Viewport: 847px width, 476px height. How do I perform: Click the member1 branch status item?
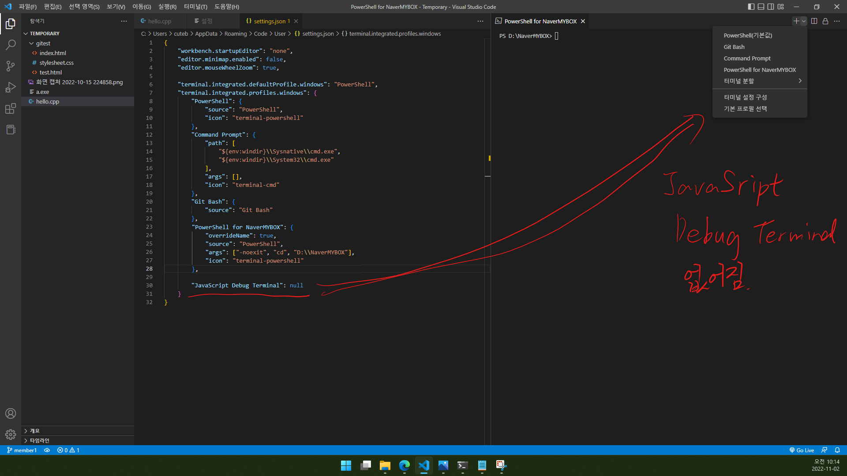(22, 450)
